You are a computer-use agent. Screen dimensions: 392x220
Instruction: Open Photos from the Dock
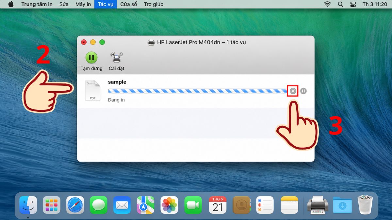coord(169,205)
